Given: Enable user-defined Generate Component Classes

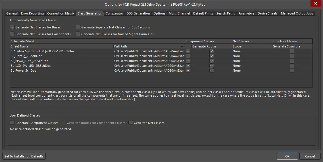Looking at the screenshot, I should click(12, 122).
